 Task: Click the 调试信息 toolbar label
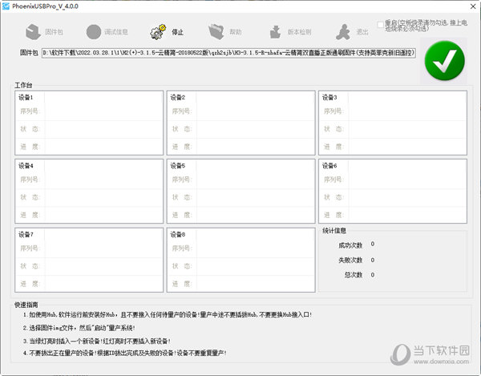[116, 32]
